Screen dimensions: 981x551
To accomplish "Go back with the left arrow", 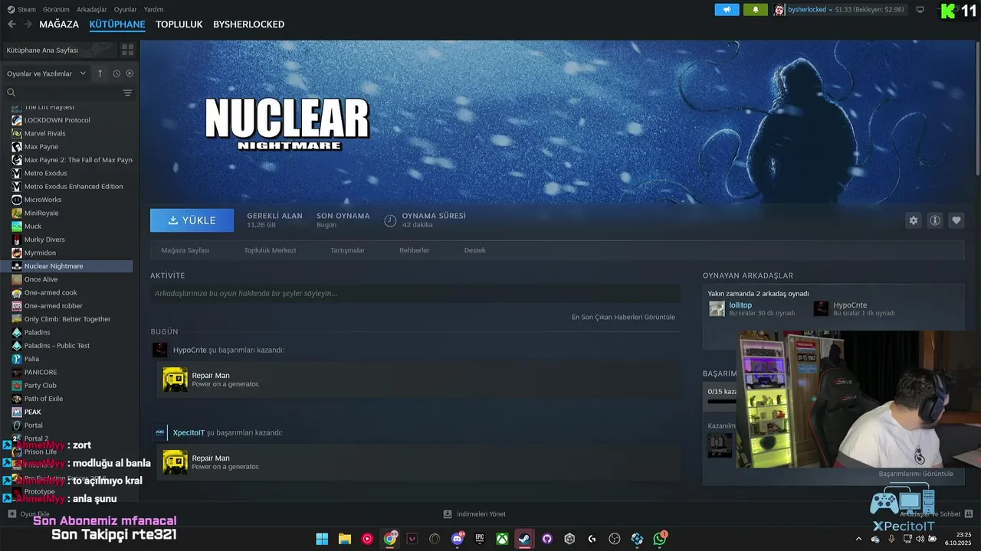I will pos(11,24).
